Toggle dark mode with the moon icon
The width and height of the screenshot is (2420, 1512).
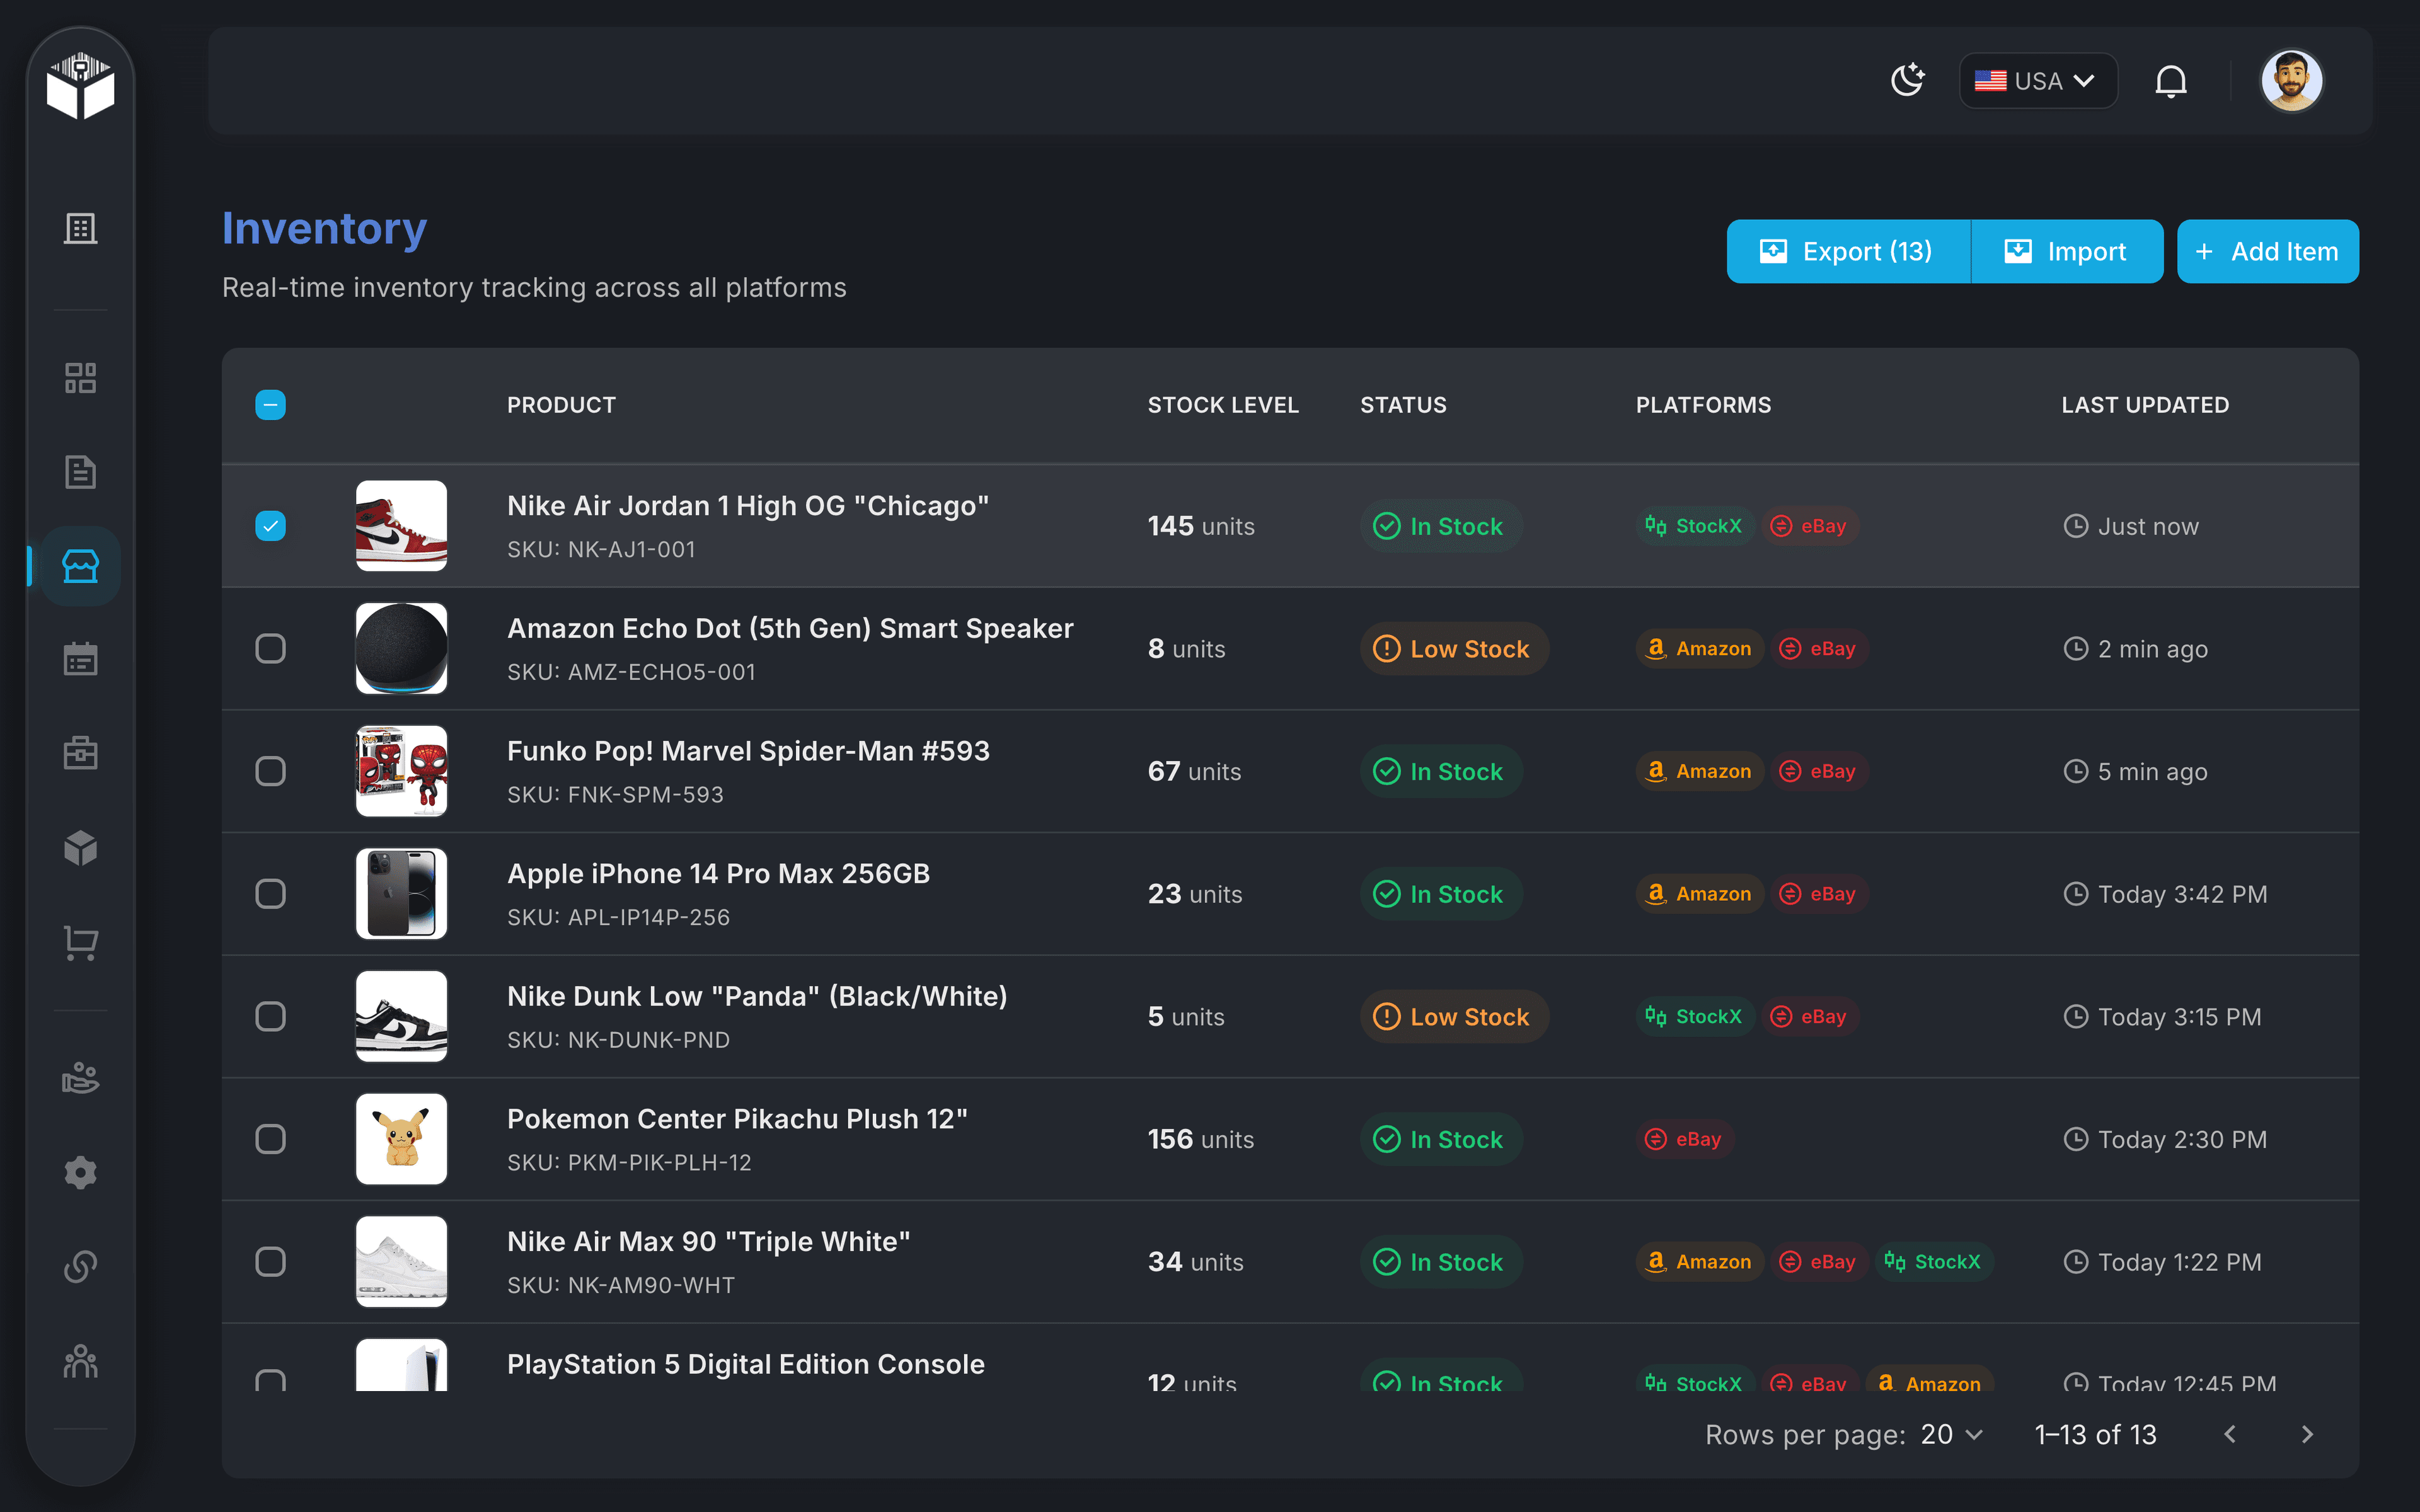(x=1908, y=80)
